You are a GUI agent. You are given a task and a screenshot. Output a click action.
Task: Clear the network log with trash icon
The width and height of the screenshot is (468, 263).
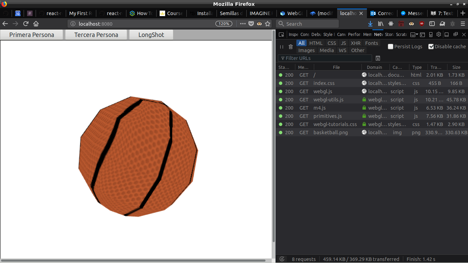click(x=291, y=47)
